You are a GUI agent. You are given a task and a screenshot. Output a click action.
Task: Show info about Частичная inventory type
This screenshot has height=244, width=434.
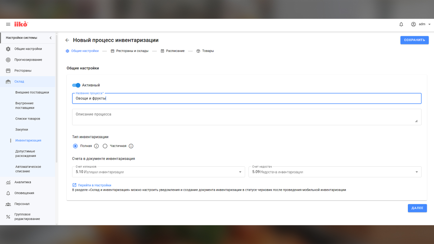[x=131, y=146]
